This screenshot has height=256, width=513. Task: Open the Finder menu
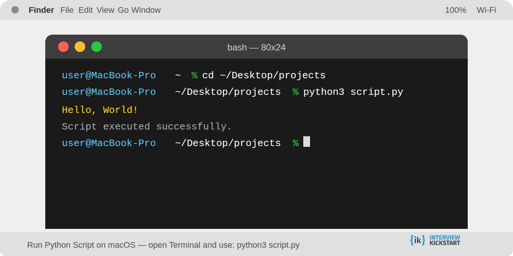point(41,10)
